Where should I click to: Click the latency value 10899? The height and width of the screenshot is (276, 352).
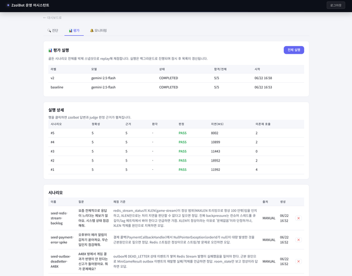coord(215,142)
